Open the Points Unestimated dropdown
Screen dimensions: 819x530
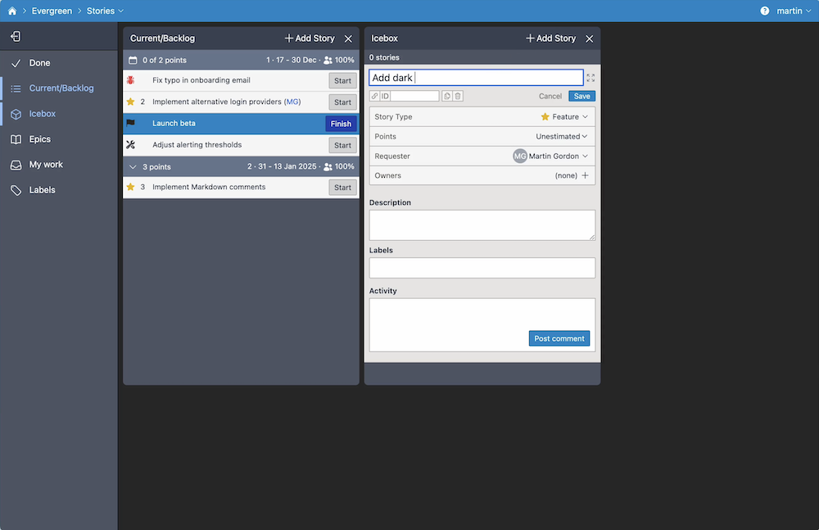560,136
